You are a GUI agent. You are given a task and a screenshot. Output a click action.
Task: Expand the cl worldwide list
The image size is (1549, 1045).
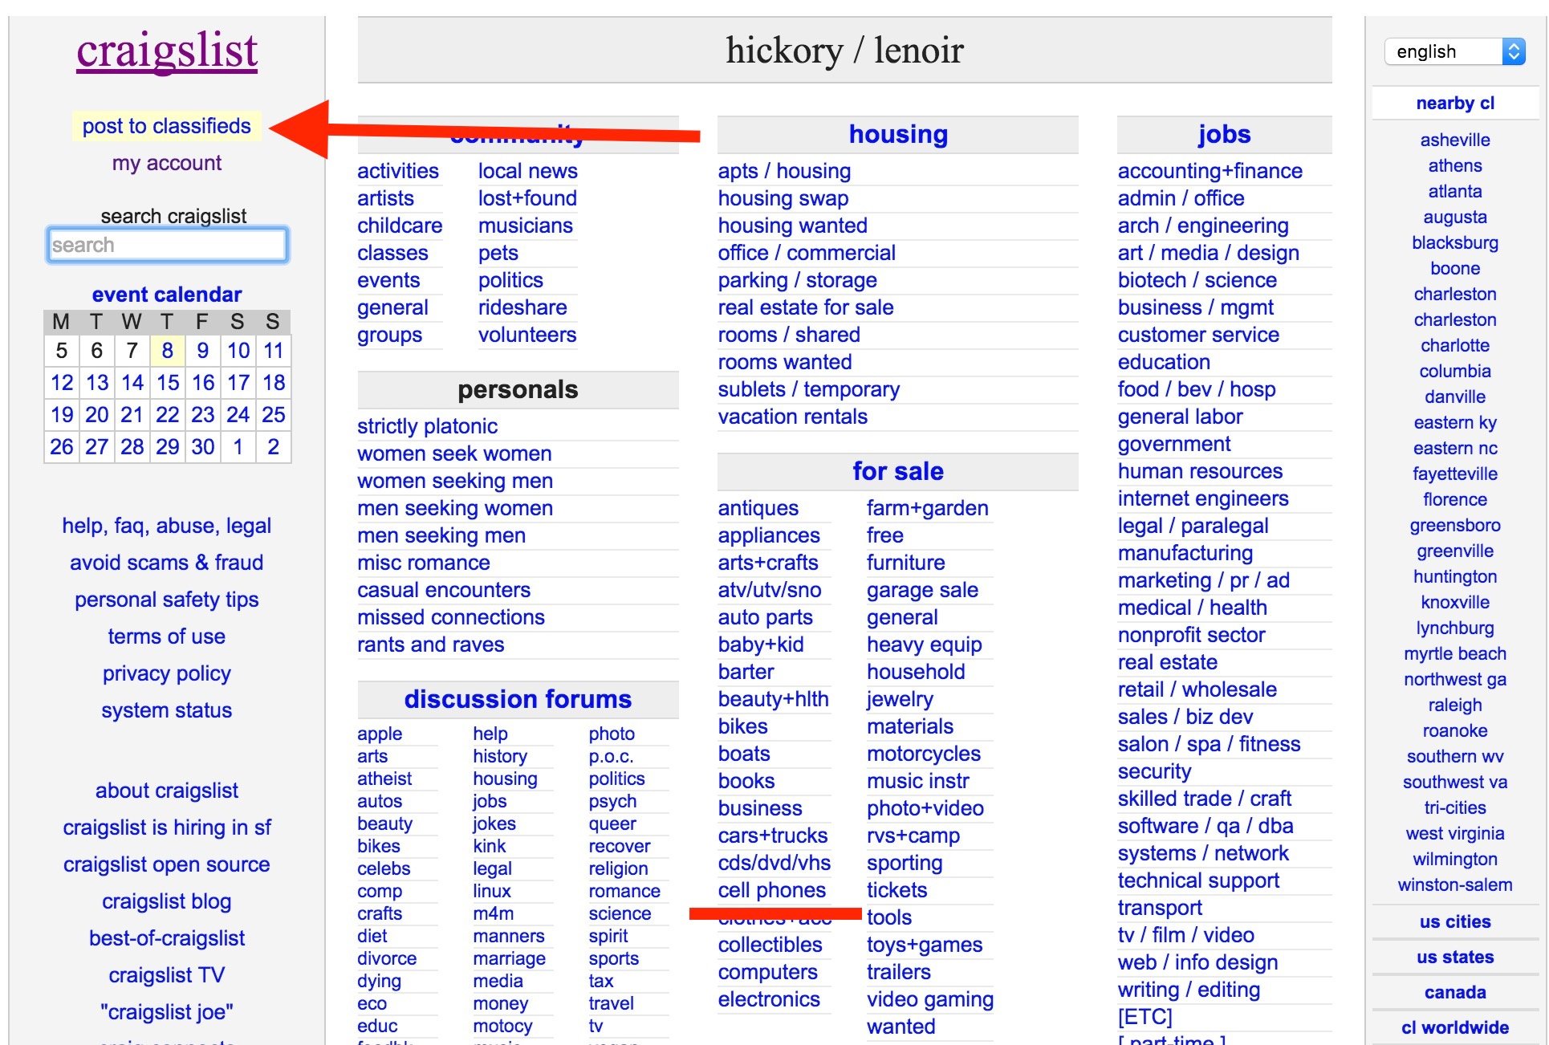1455,1028
